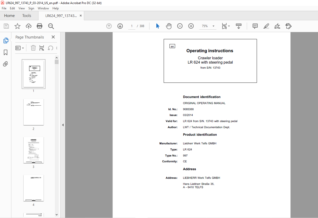Screen dimensions: 318x218
Task: Click the thumbnails panel scroll up arrow
Action: 57,58
